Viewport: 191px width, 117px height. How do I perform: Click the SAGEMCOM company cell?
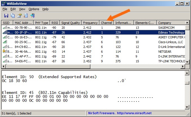coord(166,28)
